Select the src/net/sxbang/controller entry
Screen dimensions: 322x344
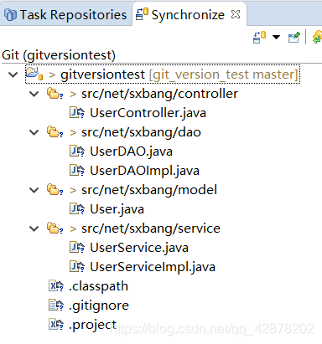pyautogui.click(x=159, y=94)
